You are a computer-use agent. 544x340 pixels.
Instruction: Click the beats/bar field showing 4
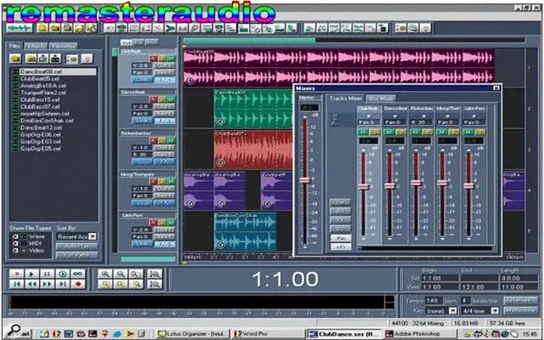[466, 300]
